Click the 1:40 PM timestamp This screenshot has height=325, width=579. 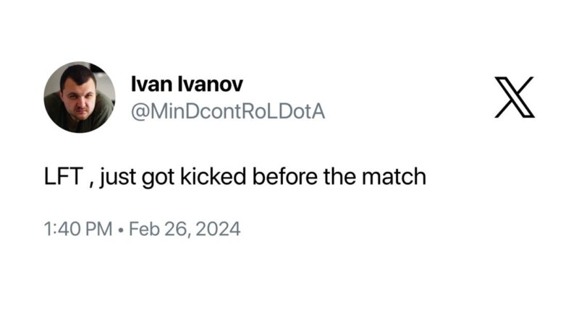tap(78, 229)
